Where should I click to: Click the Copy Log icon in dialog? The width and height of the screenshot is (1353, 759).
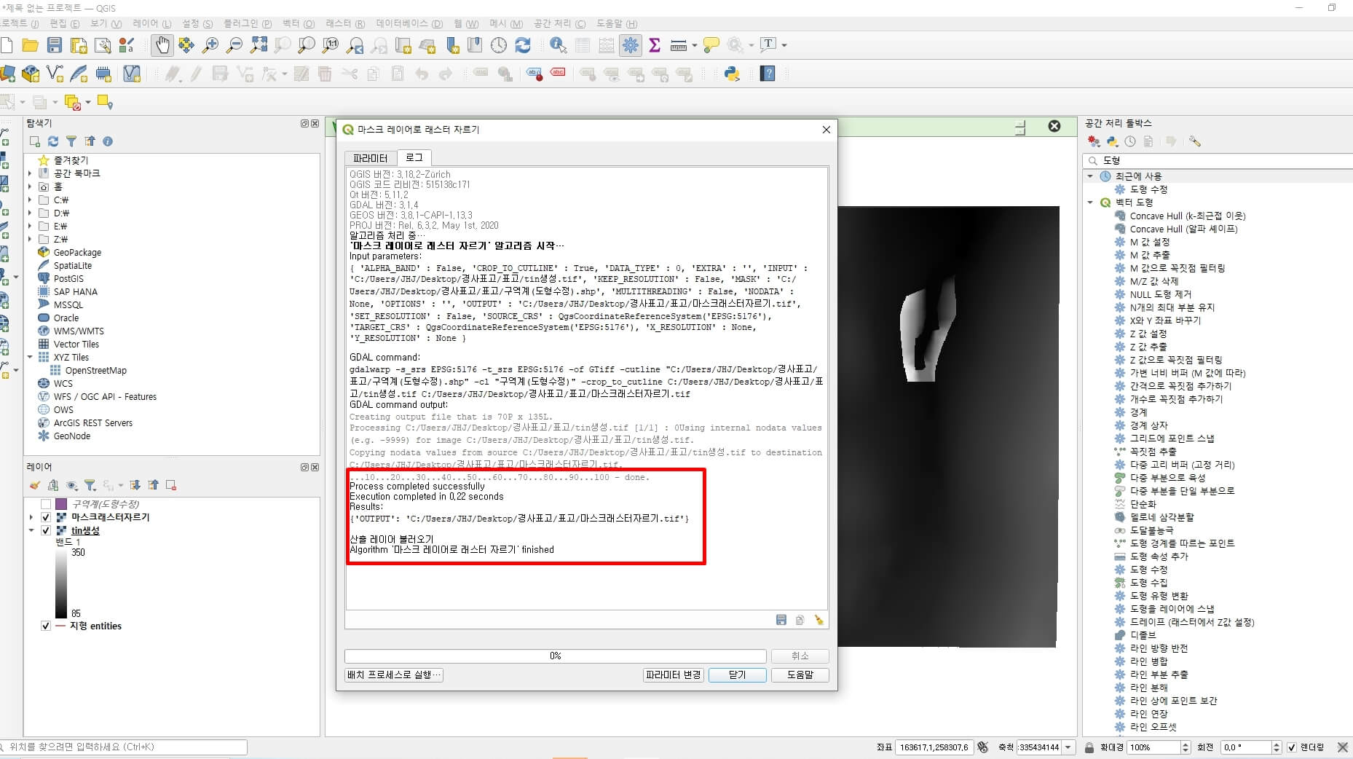(800, 620)
